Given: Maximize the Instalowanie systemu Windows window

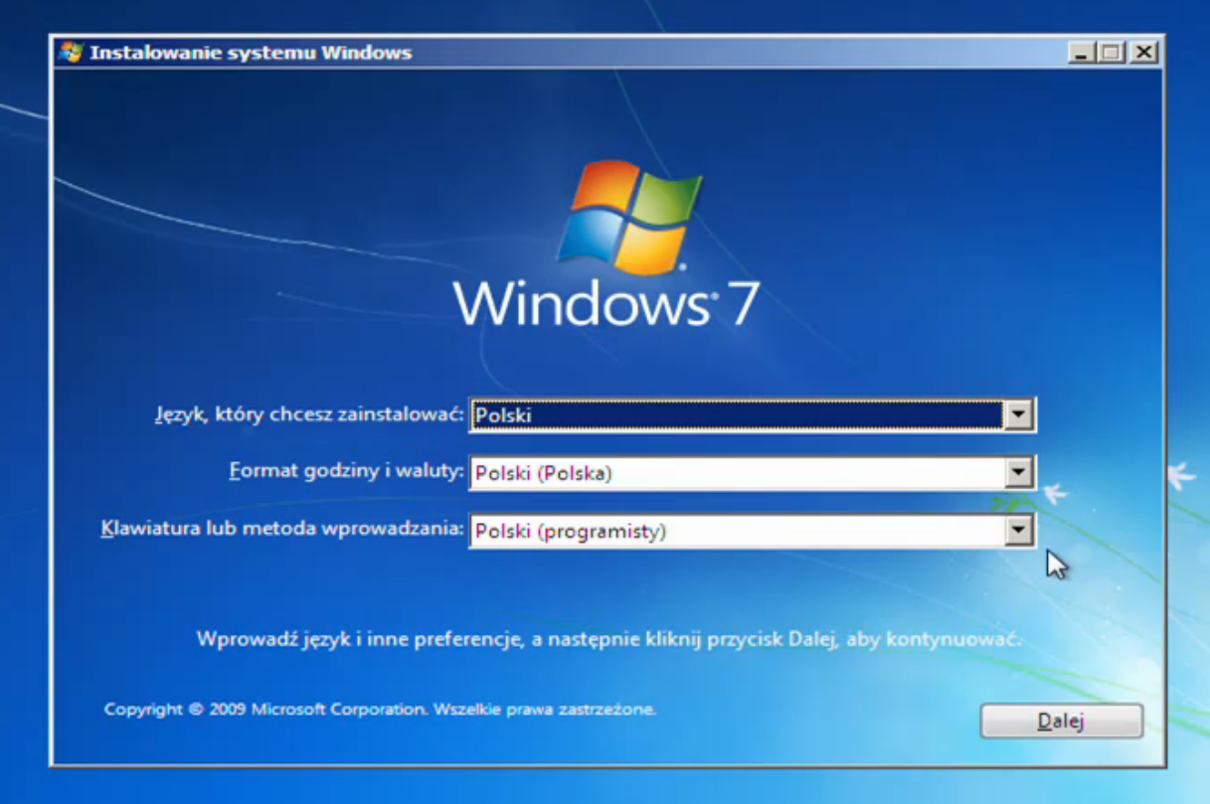Looking at the screenshot, I should (x=1112, y=53).
